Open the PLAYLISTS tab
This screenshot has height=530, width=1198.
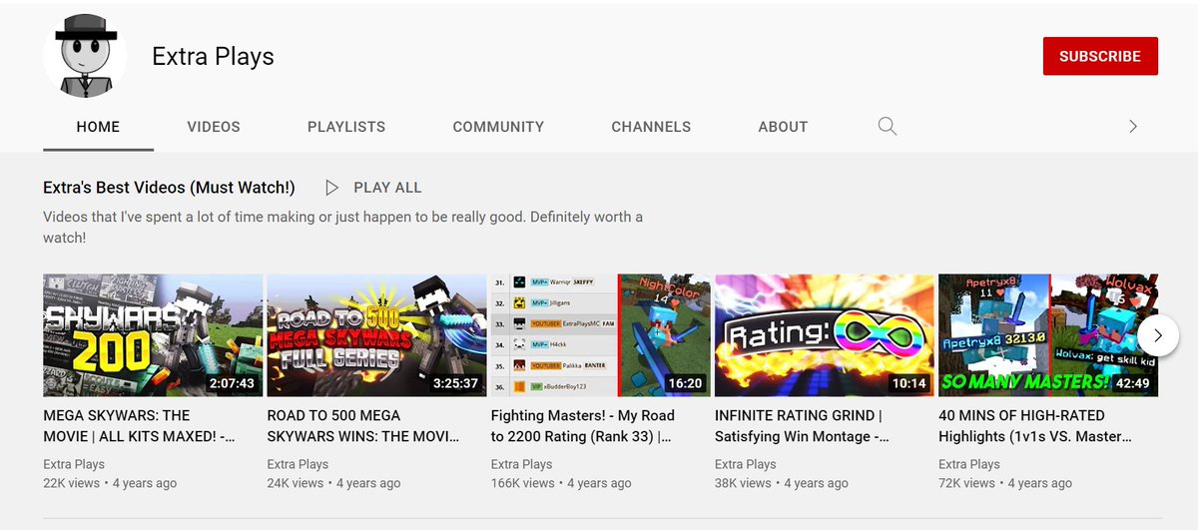pyautogui.click(x=346, y=127)
